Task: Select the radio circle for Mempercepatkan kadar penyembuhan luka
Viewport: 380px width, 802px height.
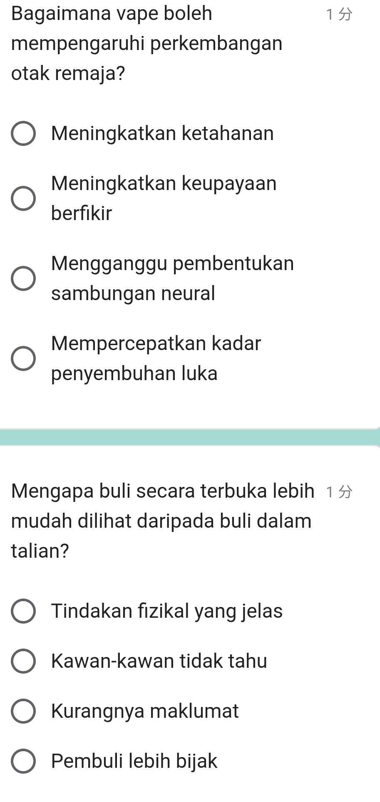Action: 23,358
